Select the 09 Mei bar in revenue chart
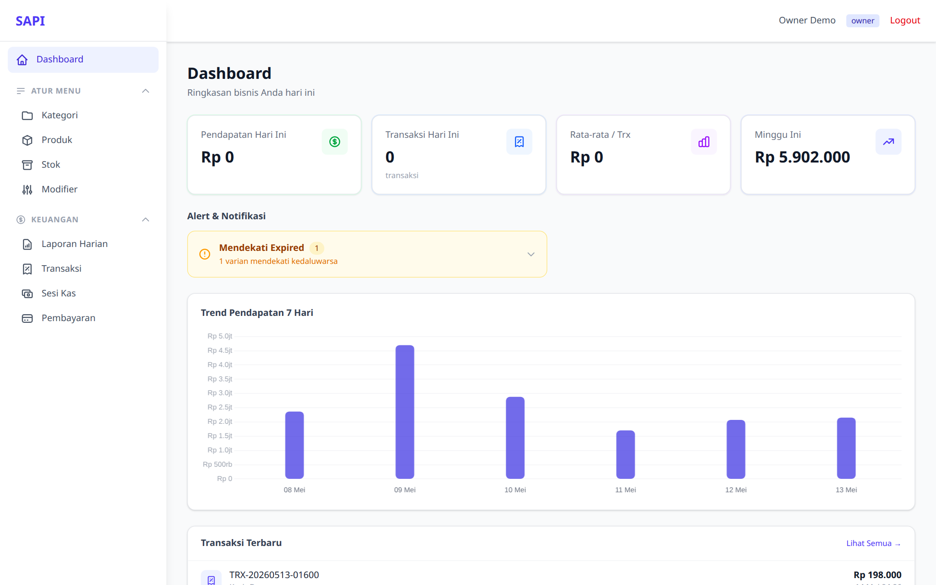936x585 pixels. [x=405, y=412]
